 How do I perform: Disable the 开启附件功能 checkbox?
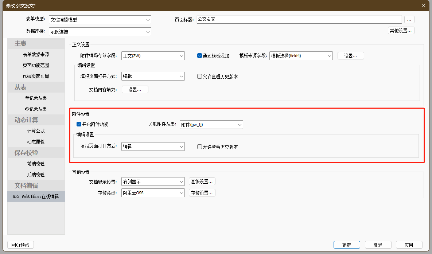pos(79,124)
